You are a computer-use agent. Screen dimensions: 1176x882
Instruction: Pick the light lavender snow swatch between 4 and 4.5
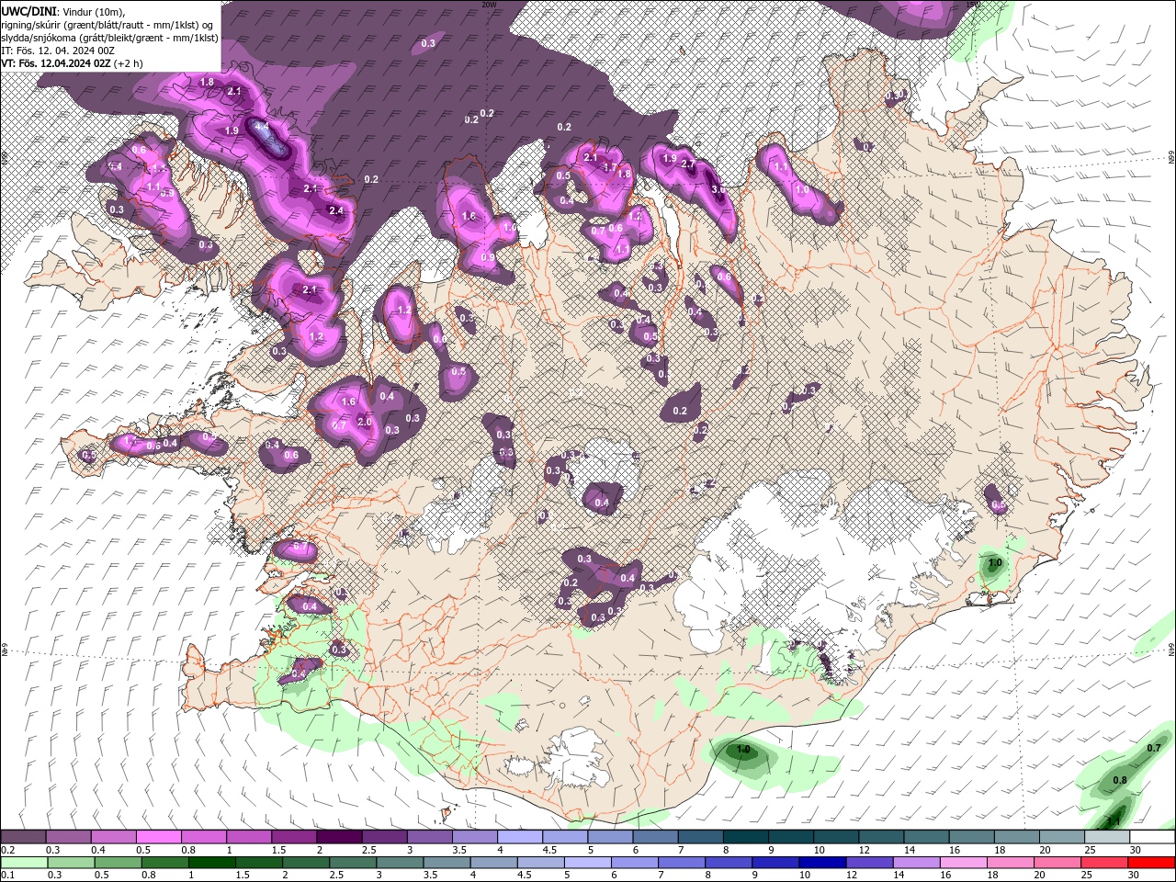[519, 837]
